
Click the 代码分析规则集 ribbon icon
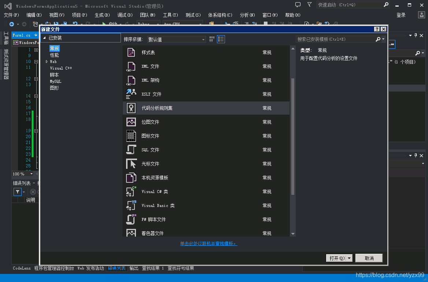point(131,108)
